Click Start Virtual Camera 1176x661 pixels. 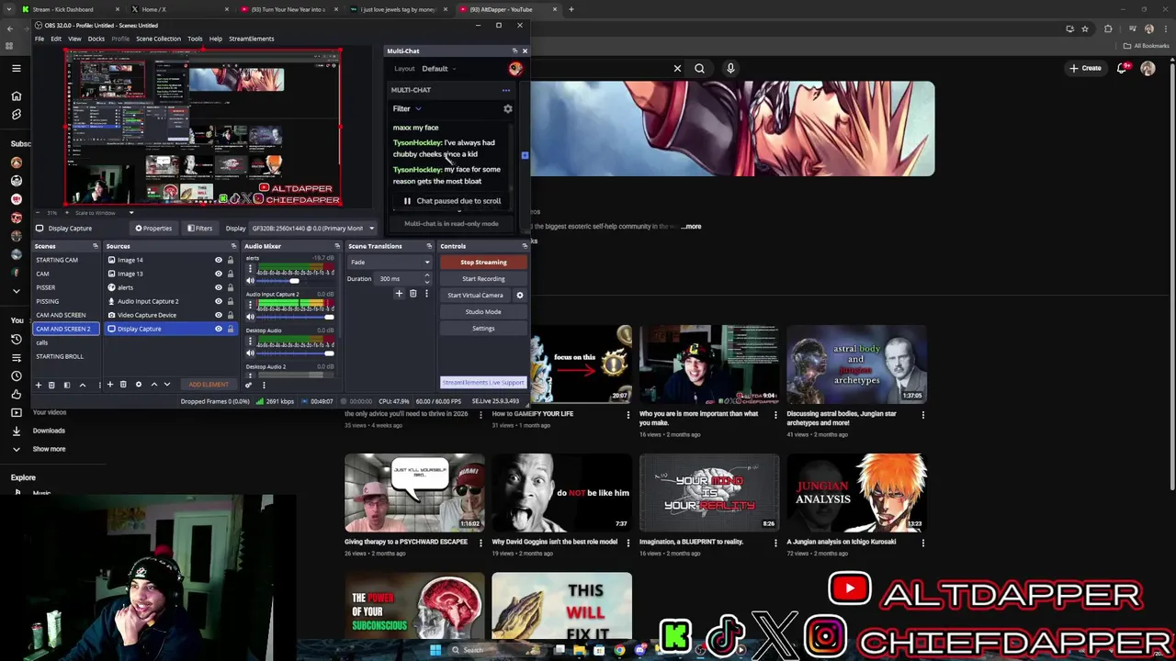point(476,295)
